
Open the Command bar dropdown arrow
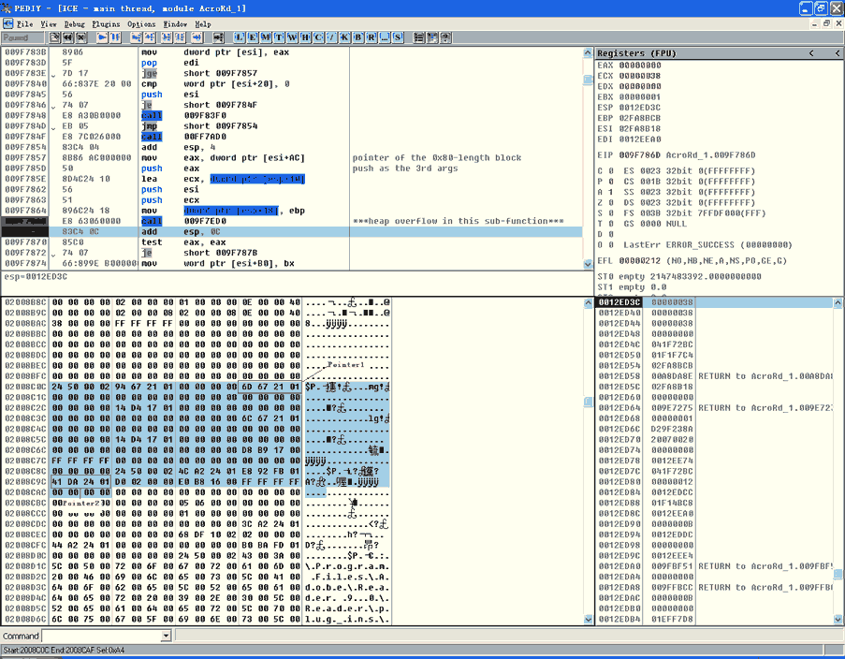pos(166,637)
